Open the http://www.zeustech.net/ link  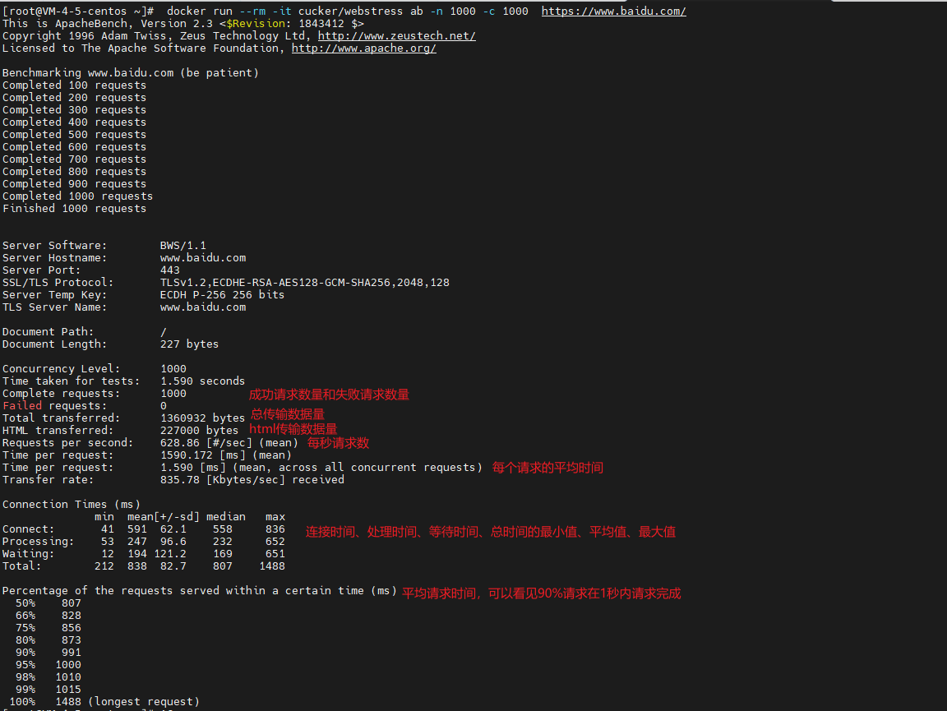click(396, 35)
